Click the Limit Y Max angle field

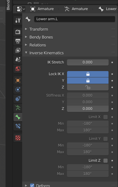click(88, 152)
